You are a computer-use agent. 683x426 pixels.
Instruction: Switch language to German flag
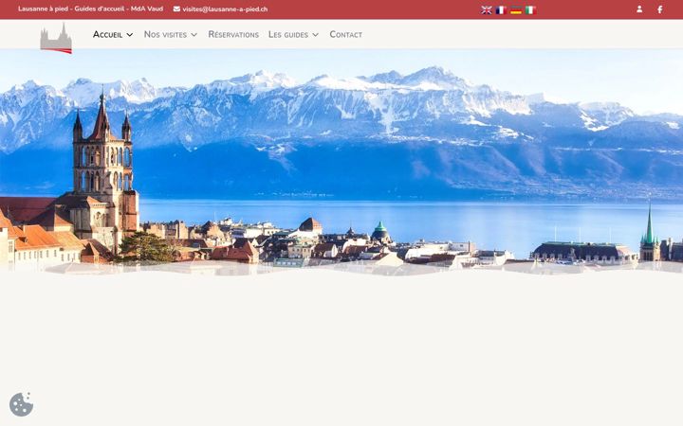point(516,10)
